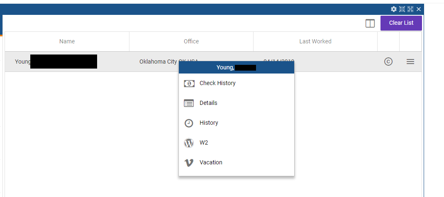Open the hamburger menu for Young's row
444x197 pixels.
click(x=410, y=62)
